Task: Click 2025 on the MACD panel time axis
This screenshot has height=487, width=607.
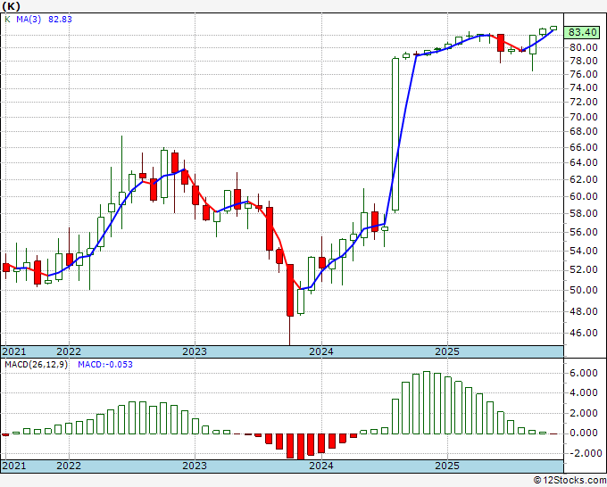Action: coord(447,466)
